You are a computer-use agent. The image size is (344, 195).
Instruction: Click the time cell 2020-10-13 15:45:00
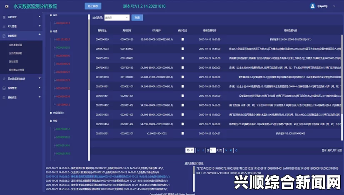pyautogui.click(x=210, y=49)
